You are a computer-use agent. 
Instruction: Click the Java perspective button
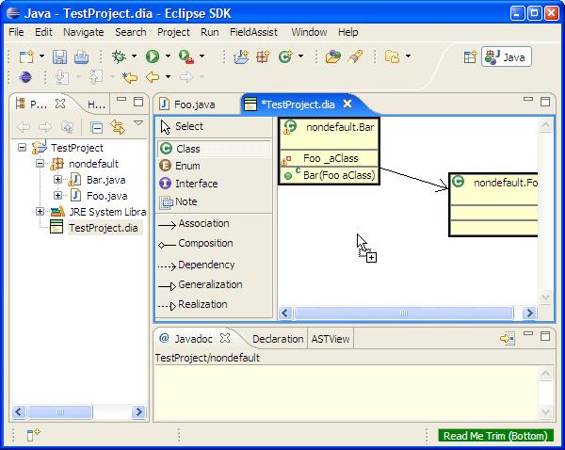click(x=506, y=57)
